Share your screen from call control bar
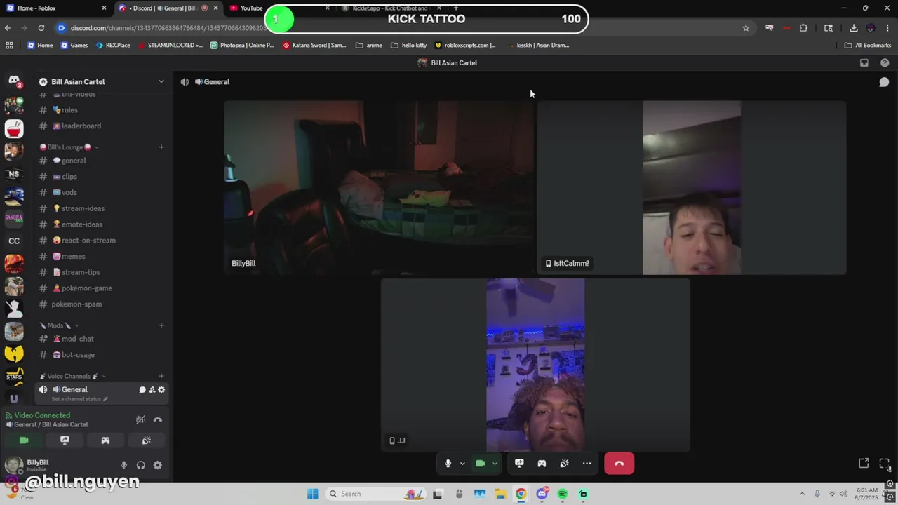The height and width of the screenshot is (505, 898). coord(519,463)
